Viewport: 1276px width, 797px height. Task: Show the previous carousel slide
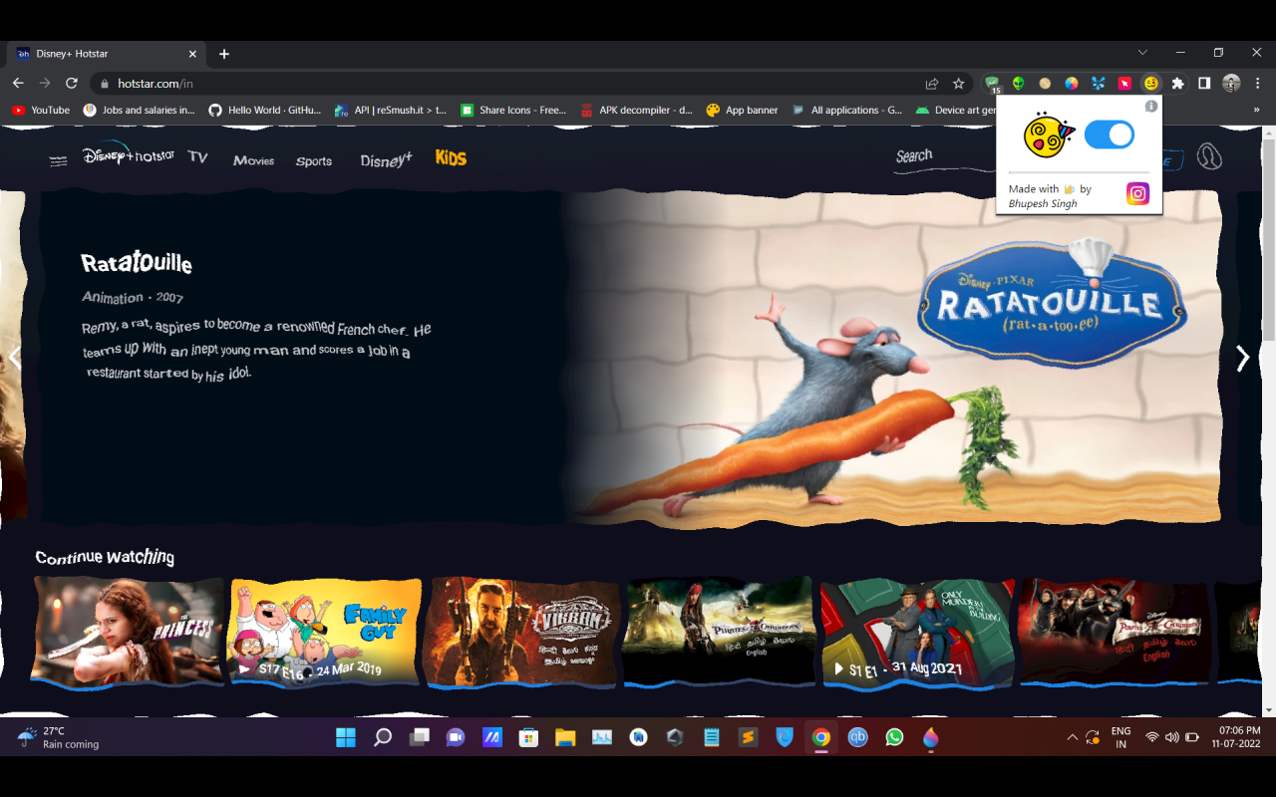14,357
